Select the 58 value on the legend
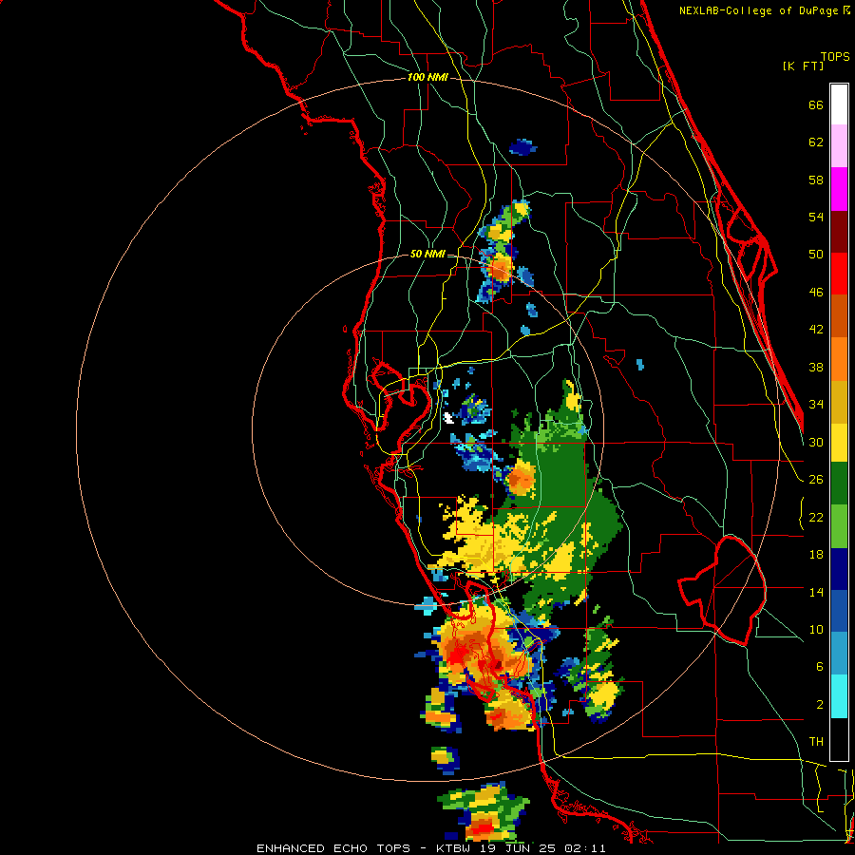 click(816, 180)
